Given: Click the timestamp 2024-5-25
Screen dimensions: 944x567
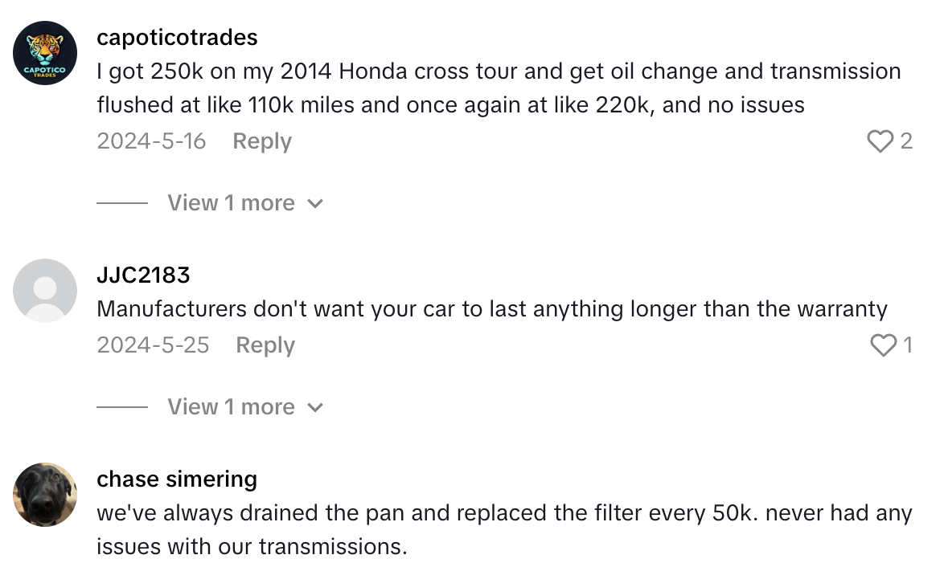Looking at the screenshot, I should (151, 345).
